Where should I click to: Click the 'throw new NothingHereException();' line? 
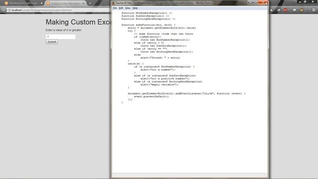[x=166, y=52]
